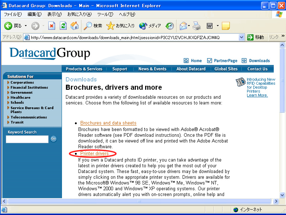Open the 検索 search magnifier button
The image size is (286, 215).
click(93, 26)
